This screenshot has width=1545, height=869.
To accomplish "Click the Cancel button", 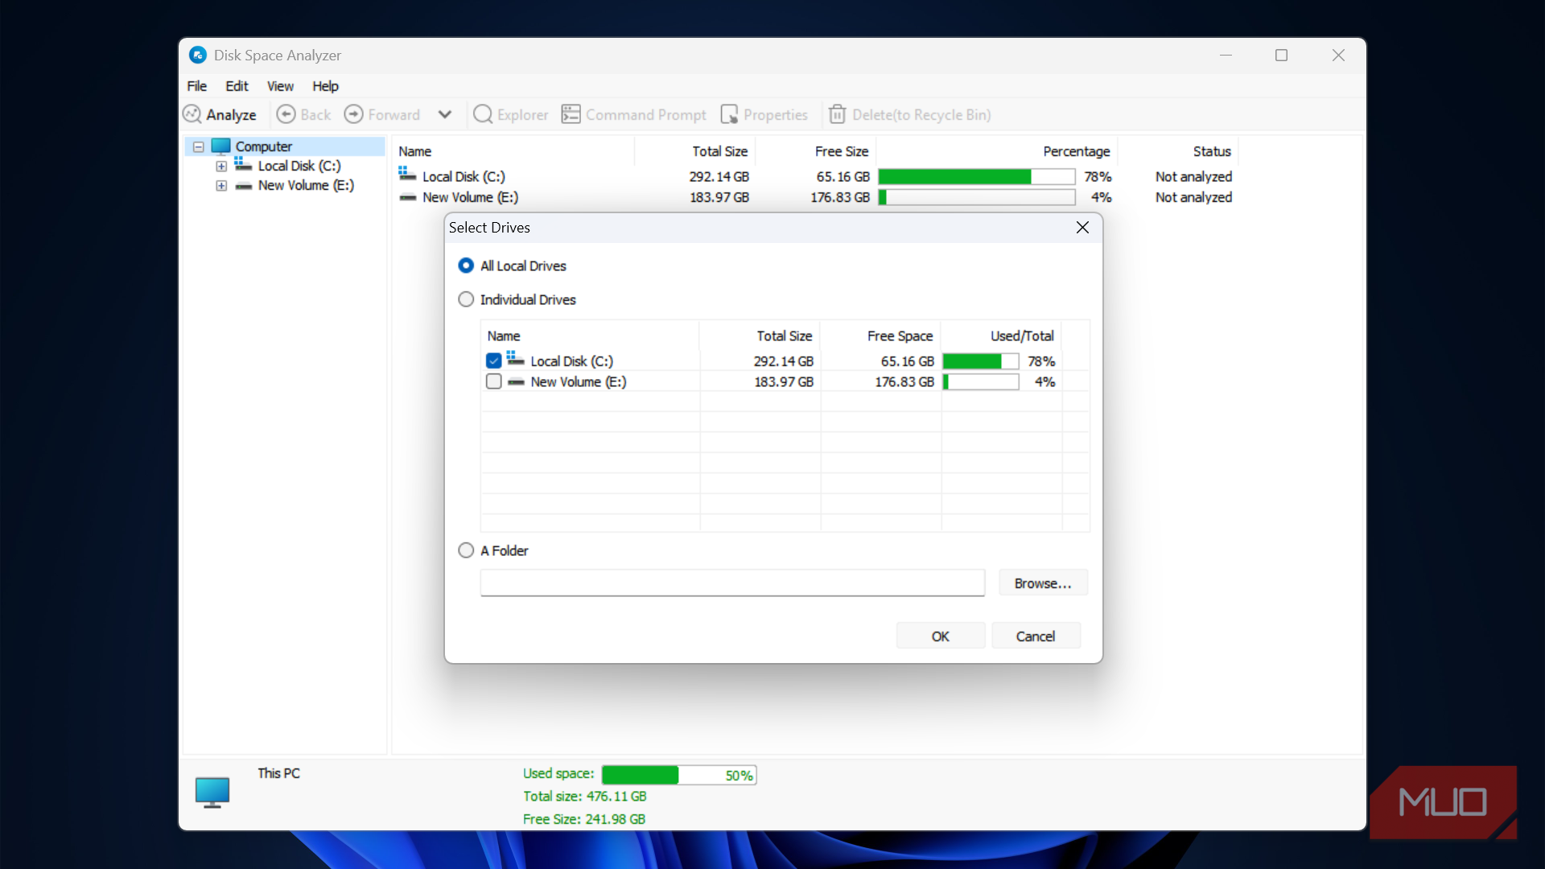I will pos(1036,636).
